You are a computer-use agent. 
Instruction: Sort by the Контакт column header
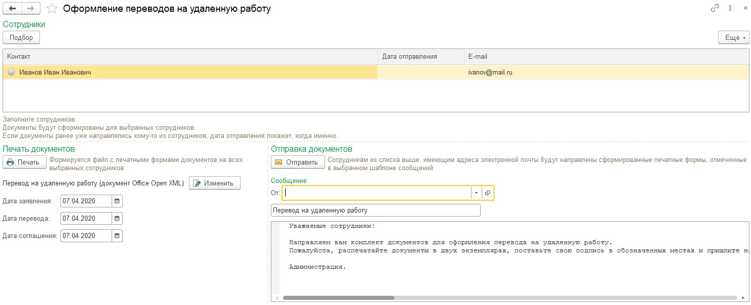tap(190, 57)
